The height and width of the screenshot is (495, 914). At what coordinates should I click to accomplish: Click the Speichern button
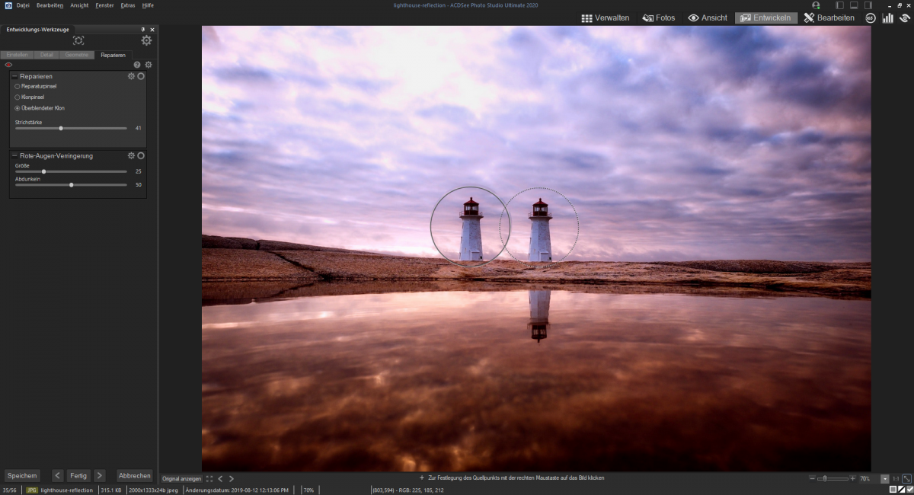[22, 475]
